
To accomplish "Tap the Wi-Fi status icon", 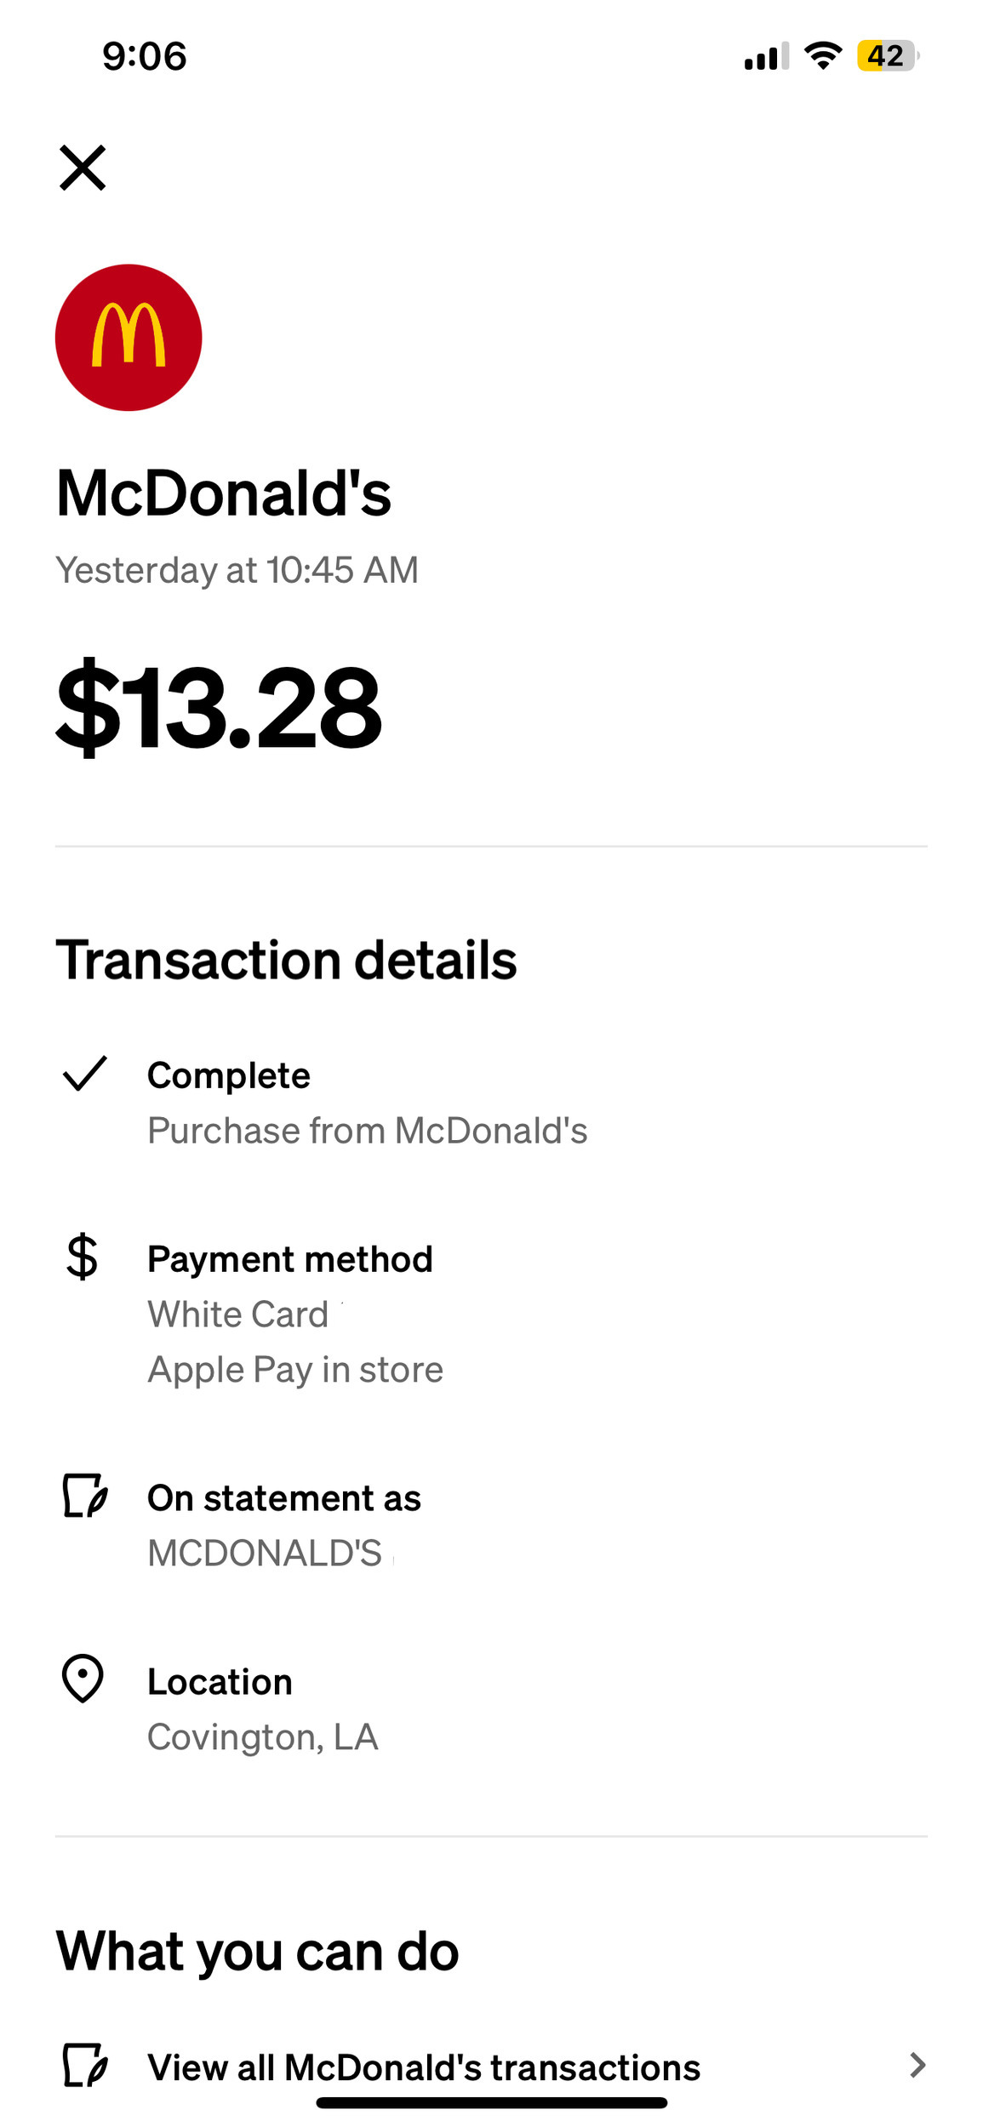I will 822,56.
